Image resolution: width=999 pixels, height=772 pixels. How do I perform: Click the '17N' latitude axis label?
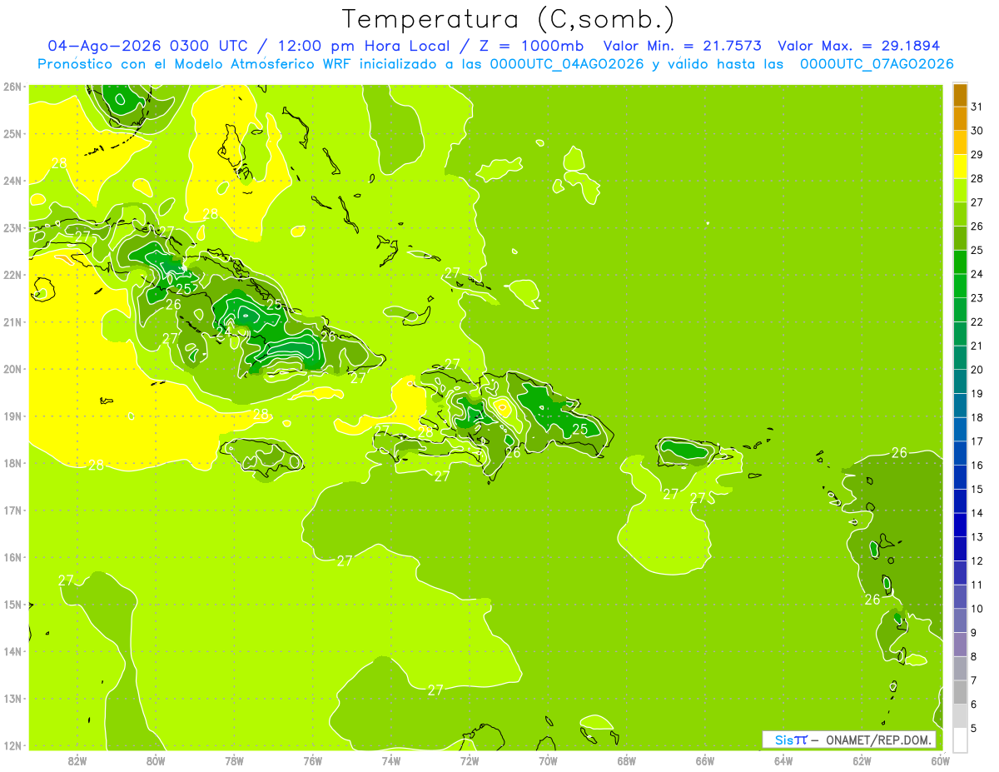click(12, 510)
